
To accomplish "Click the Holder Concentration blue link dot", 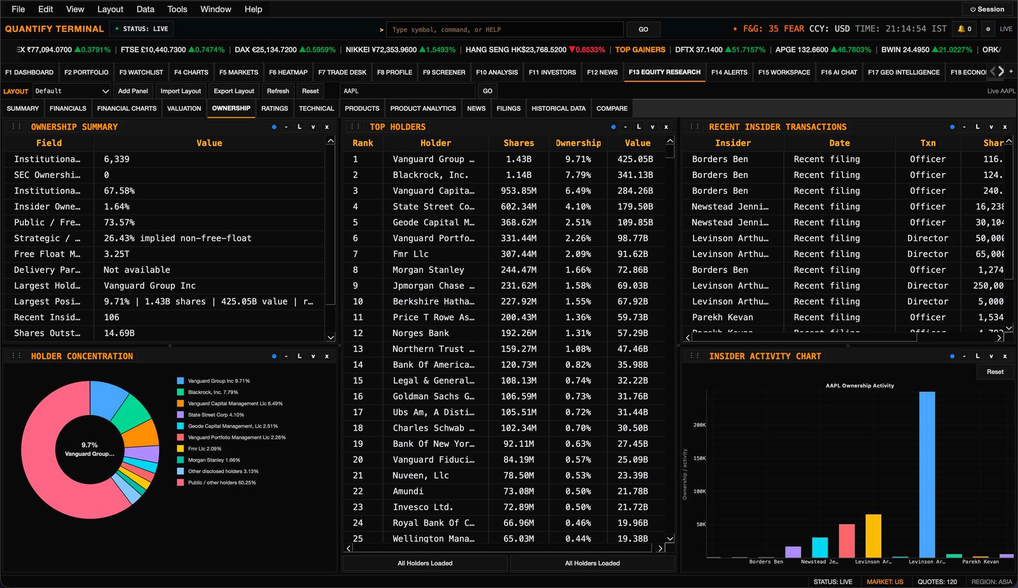I will point(274,356).
